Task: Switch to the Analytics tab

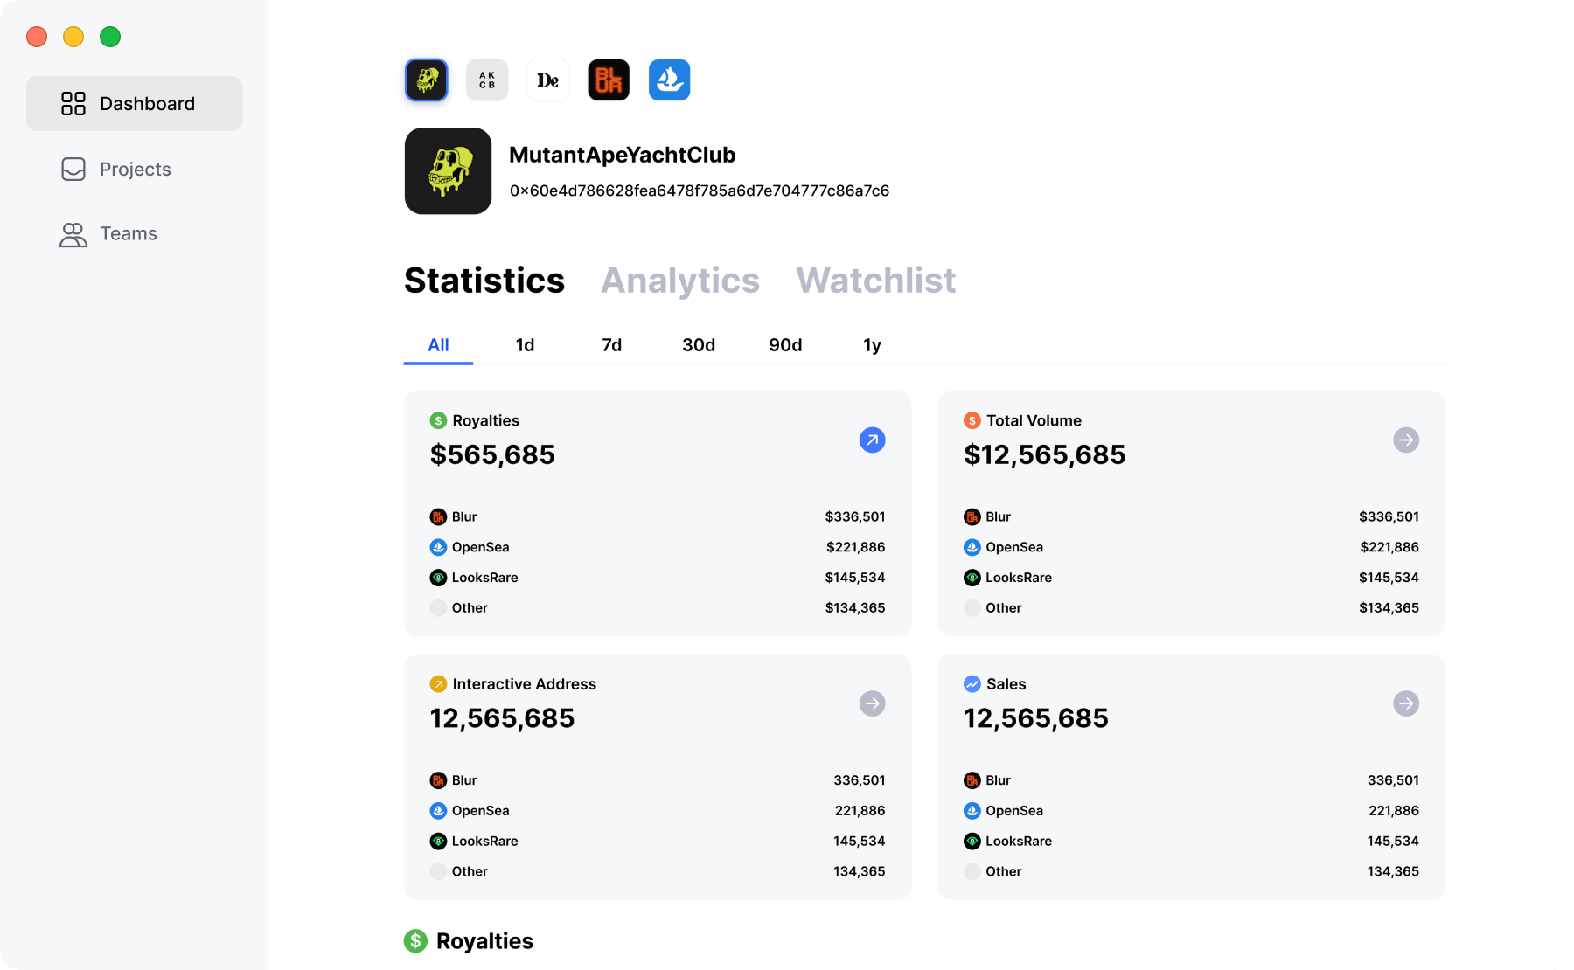Action: click(679, 281)
